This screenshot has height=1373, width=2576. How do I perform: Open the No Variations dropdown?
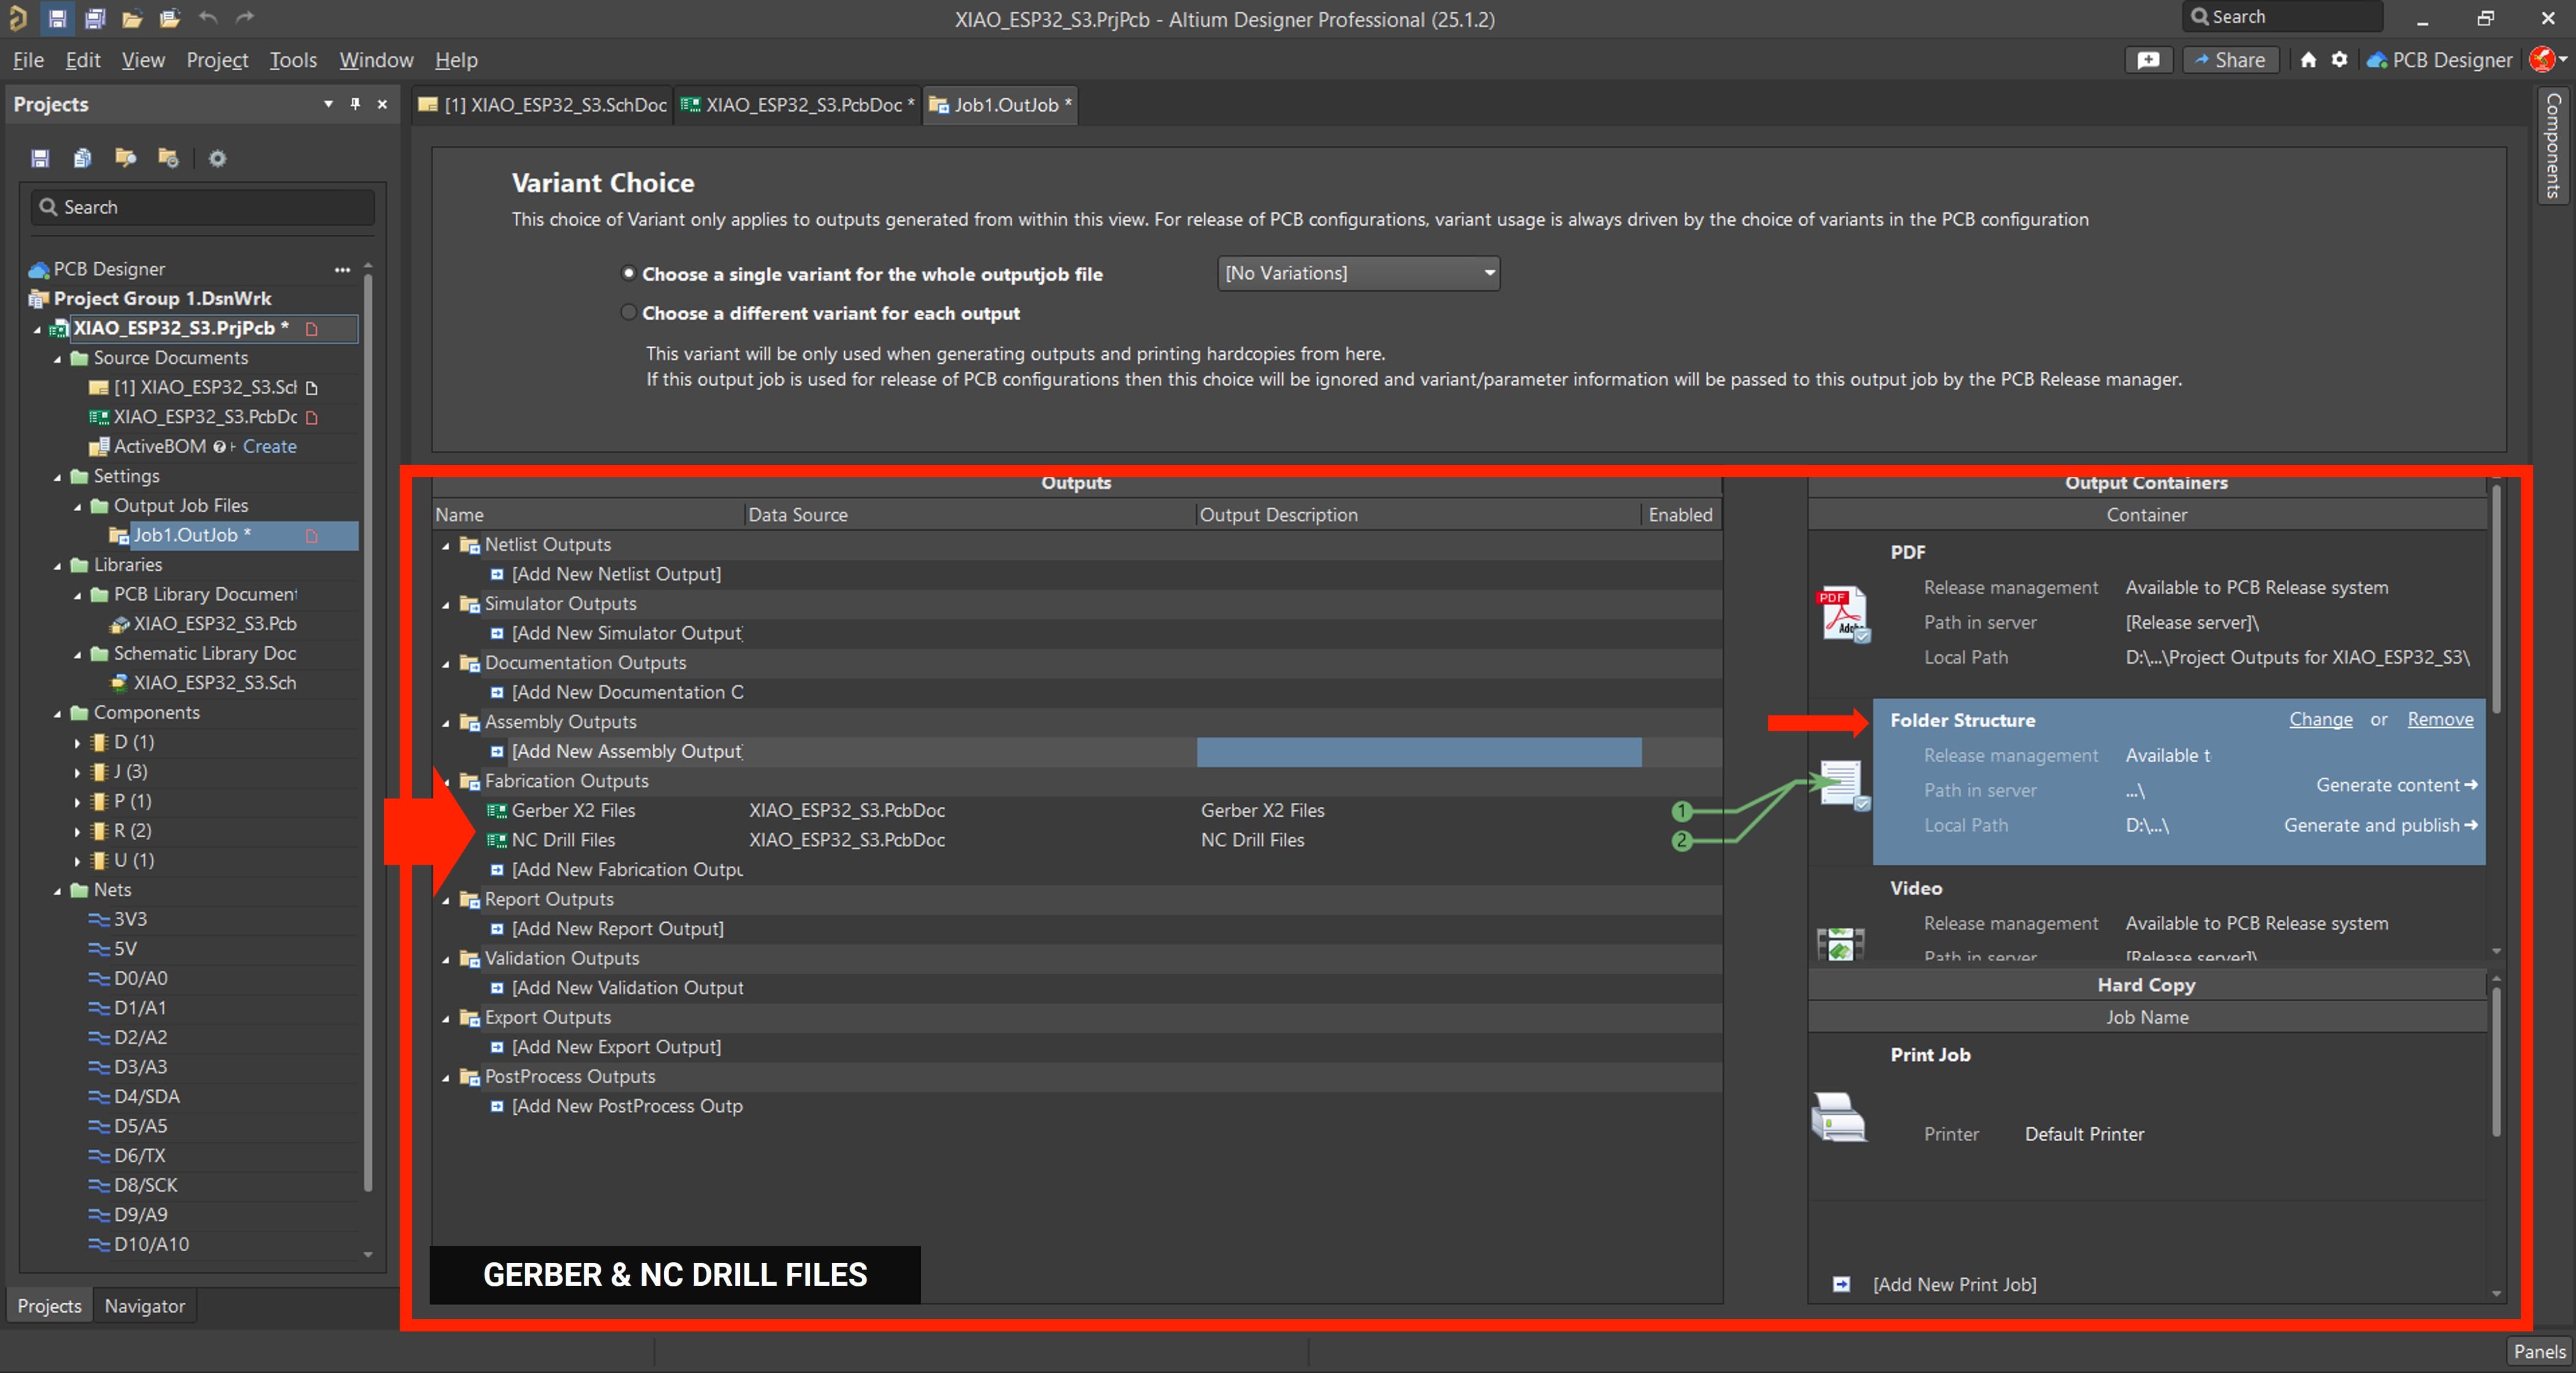point(1358,273)
